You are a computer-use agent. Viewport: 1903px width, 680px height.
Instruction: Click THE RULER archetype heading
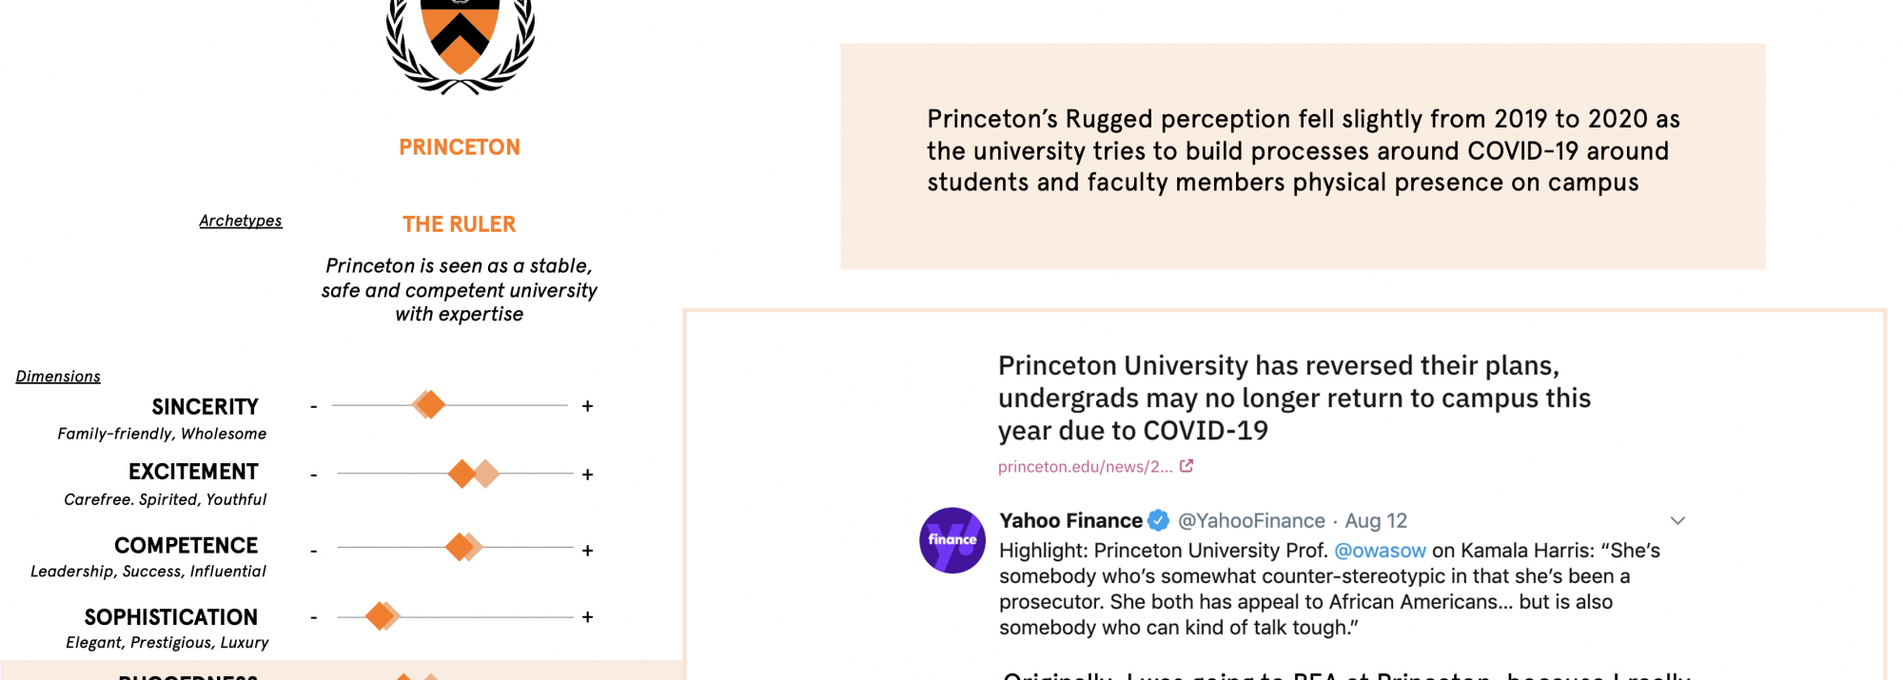pos(460,224)
